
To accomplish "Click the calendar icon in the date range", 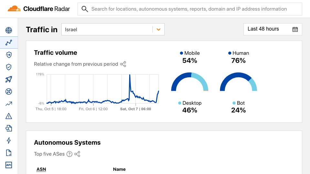I will (295, 29).
